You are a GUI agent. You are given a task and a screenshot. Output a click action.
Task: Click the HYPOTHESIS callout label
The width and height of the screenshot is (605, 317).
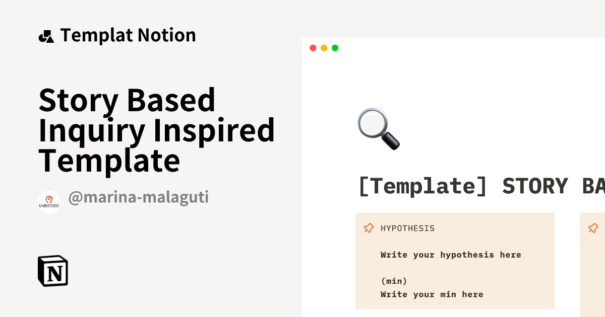(407, 228)
